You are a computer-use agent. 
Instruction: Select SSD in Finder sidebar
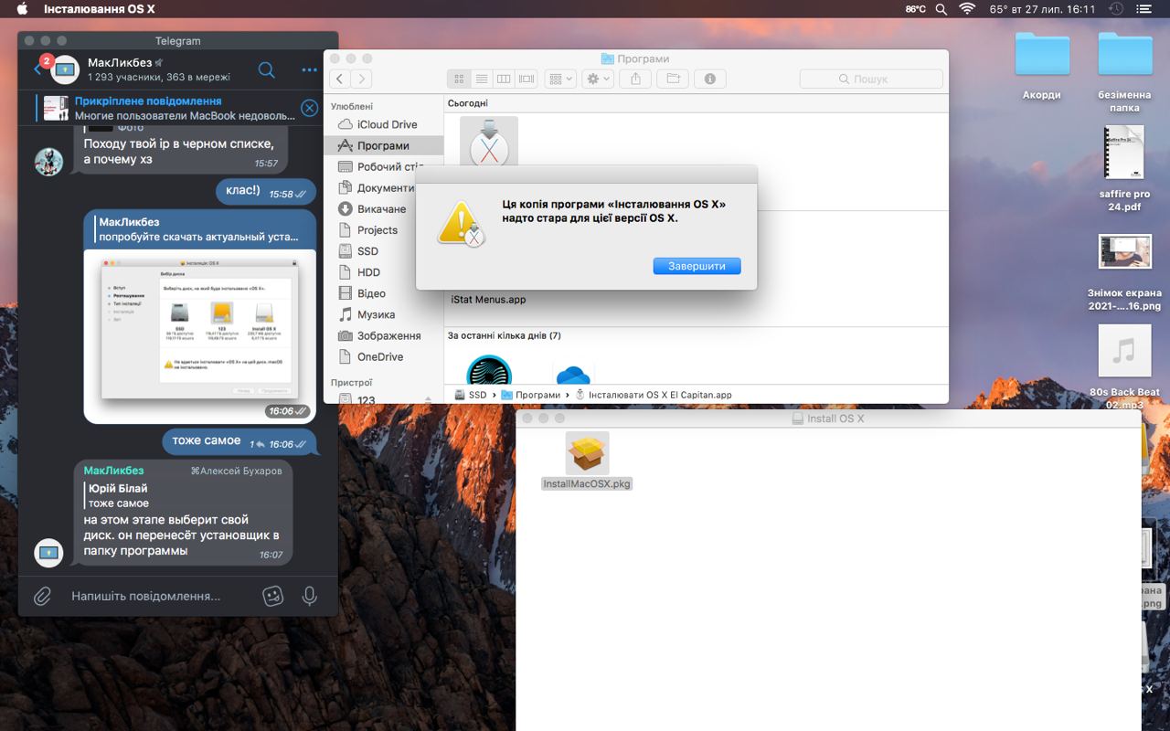click(x=382, y=251)
